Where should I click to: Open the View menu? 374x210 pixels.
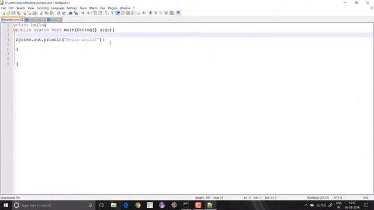30,8
